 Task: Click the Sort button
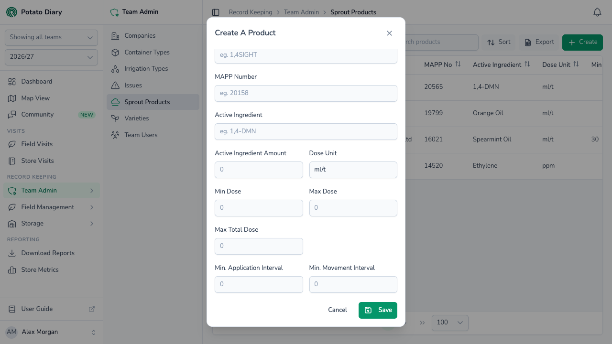[x=499, y=42]
